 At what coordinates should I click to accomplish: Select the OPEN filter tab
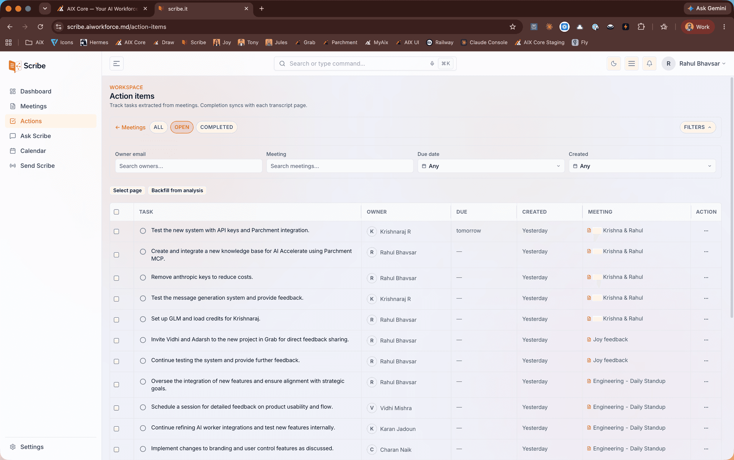coord(182,127)
